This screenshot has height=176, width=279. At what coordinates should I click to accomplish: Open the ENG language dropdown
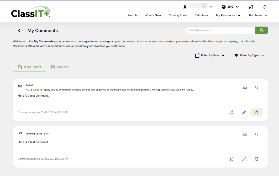click(x=230, y=7)
